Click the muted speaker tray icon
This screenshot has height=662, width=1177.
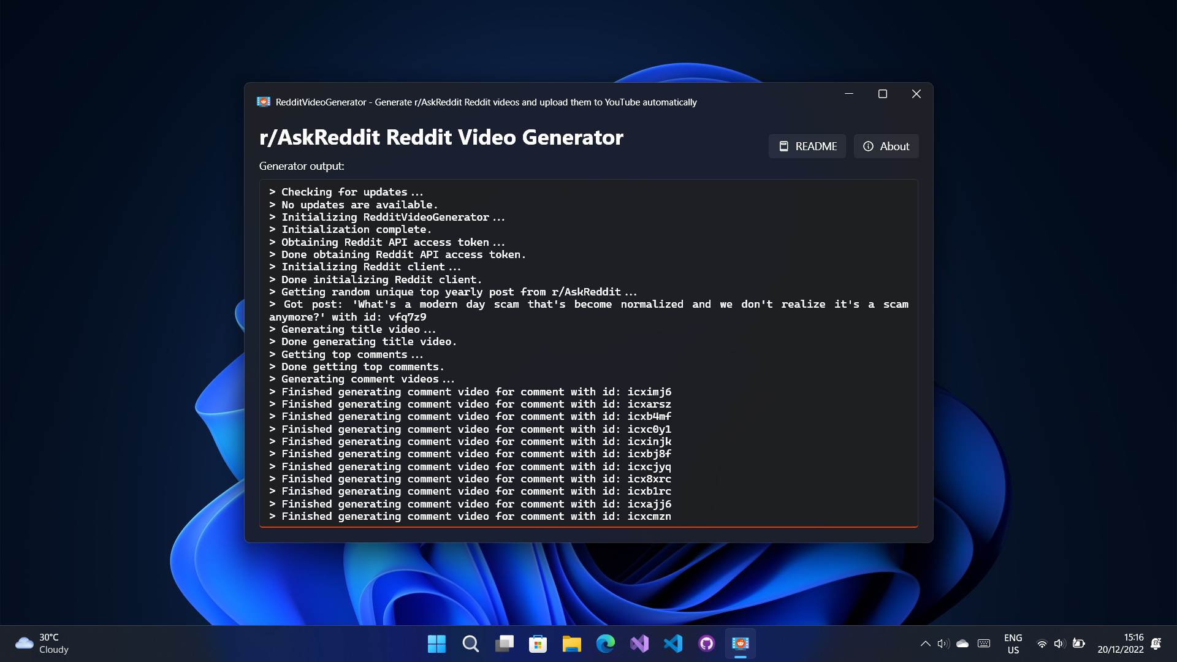pyautogui.click(x=943, y=644)
